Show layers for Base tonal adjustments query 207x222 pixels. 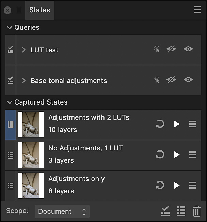pyautogui.click(x=188, y=80)
